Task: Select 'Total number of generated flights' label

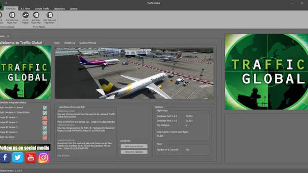Action: point(173,132)
